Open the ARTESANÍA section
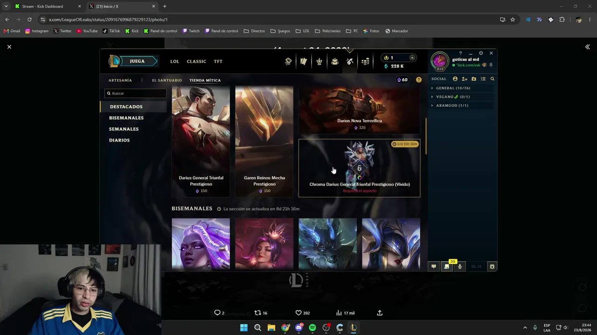This screenshot has width=597, height=335. coord(120,80)
